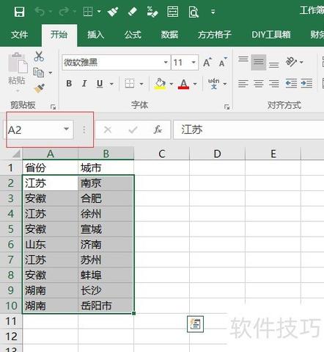The height and width of the screenshot is (352, 324).
Task: Click the wén phonetic guide icon
Action: [213, 84]
